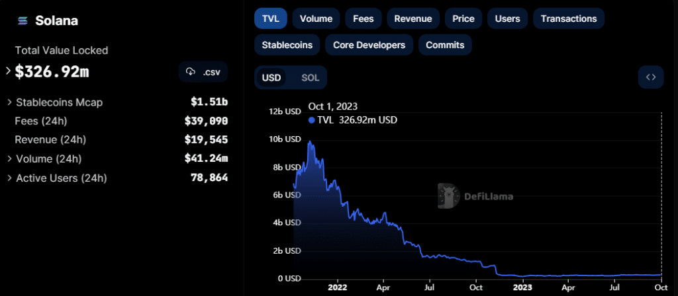Download data with the .csv button
Screen dimensions: 678x296
(203, 71)
